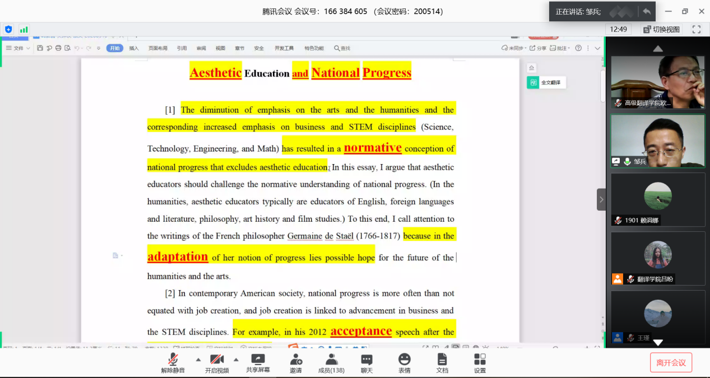Turn on camera via 开启视频
This screenshot has width=710, height=378.
point(217,362)
